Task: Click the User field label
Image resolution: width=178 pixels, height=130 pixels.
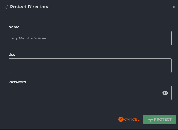Action: tap(13, 54)
